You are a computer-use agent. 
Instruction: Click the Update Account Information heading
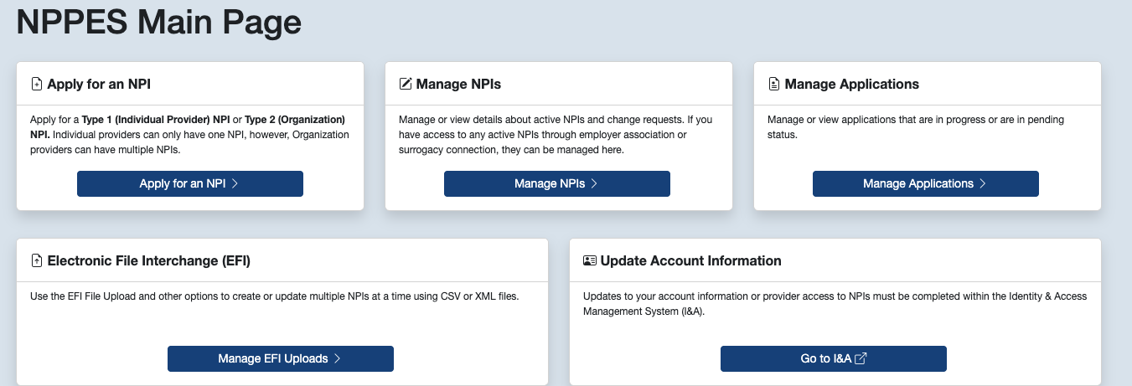click(x=690, y=261)
